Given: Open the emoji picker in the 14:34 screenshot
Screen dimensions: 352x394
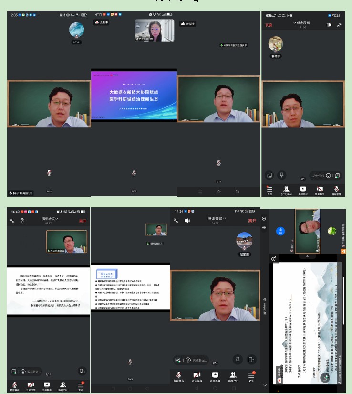Looking at the screenshot, I should [188, 360].
